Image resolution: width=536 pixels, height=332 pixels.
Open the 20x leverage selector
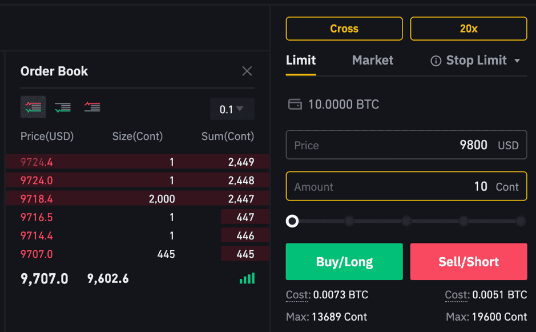(468, 29)
